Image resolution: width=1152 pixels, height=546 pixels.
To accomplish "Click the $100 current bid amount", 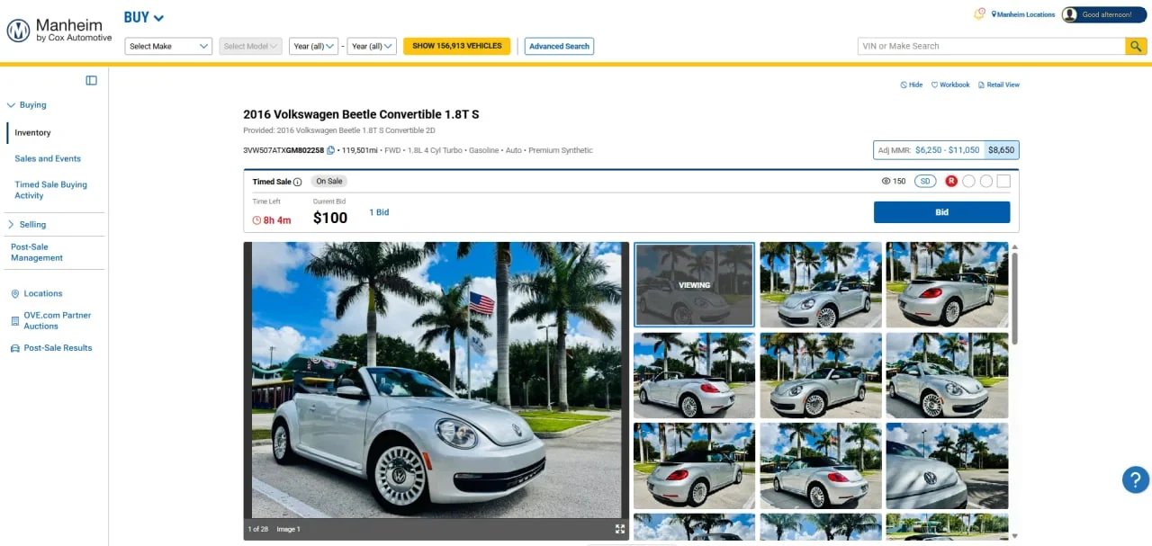I will (330, 218).
